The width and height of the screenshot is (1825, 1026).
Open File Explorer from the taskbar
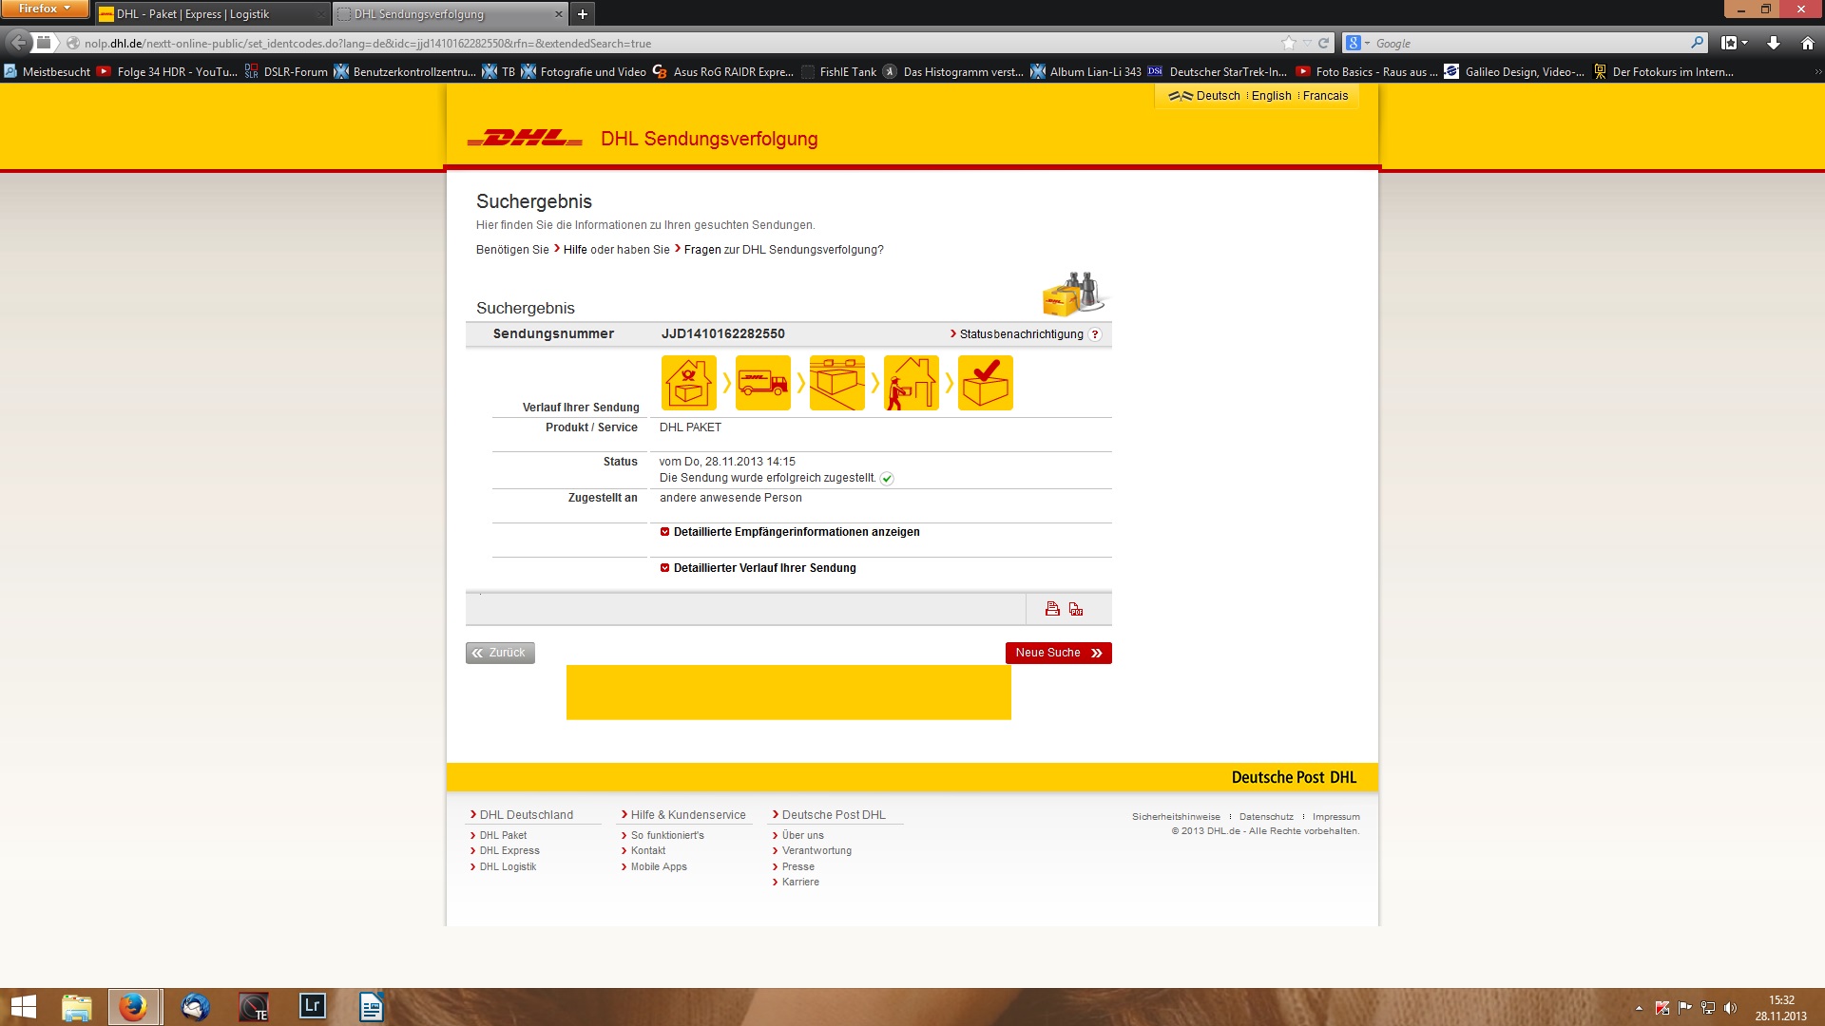click(x=77, y=1007)
